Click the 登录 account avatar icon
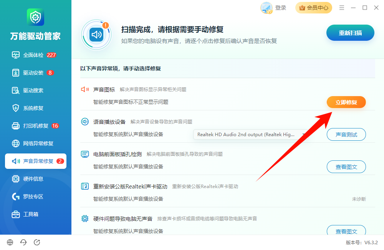 266,8
